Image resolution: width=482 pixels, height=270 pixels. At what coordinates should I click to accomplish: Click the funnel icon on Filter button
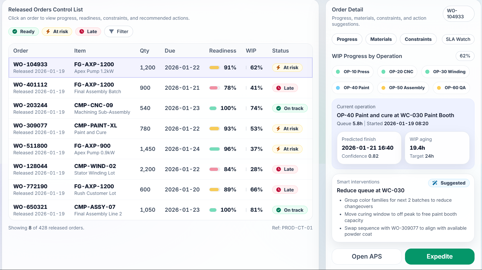pyautogui.click(x=112, y=32)
